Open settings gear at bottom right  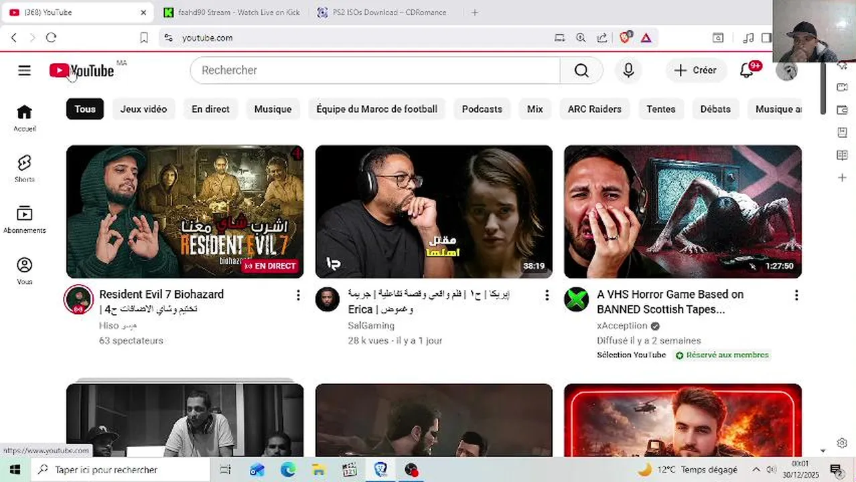pyautogui.click(x=843, y=443)
